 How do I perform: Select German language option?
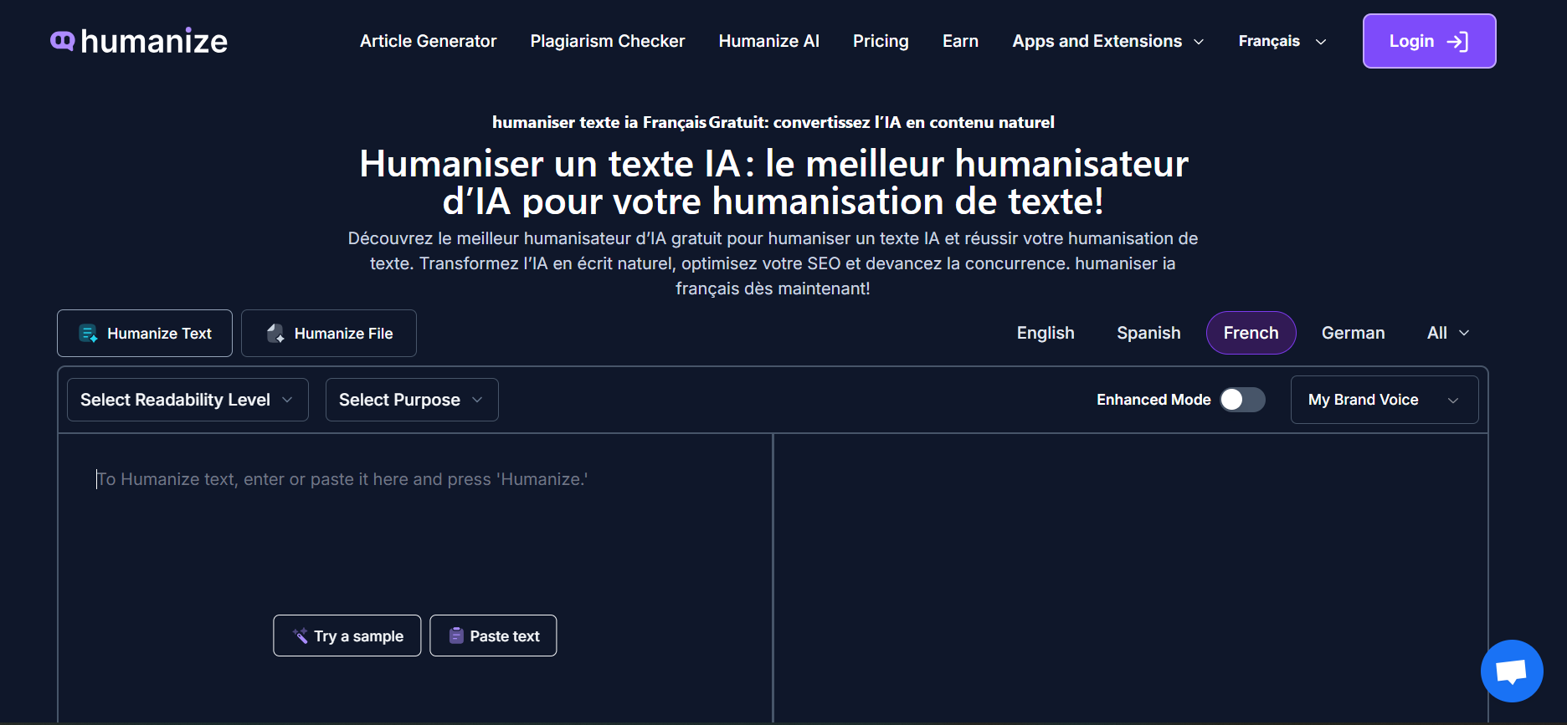(1353, 333)
